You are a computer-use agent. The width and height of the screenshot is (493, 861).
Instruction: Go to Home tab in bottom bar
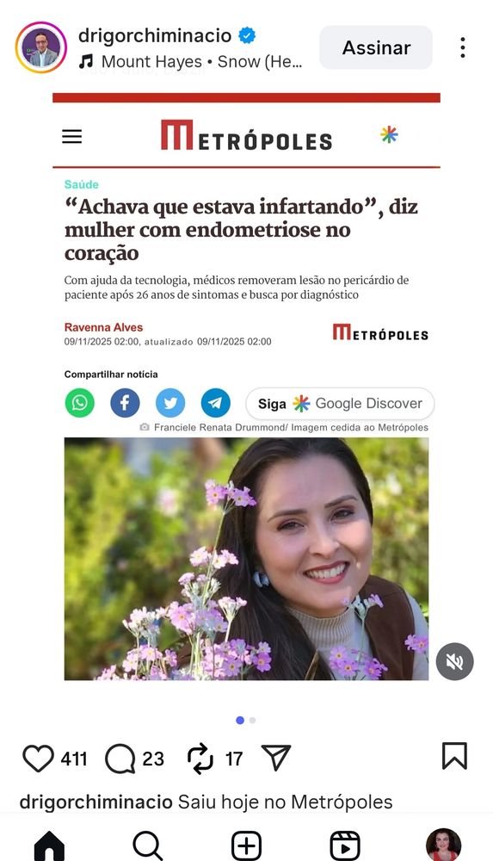point(49,846)
